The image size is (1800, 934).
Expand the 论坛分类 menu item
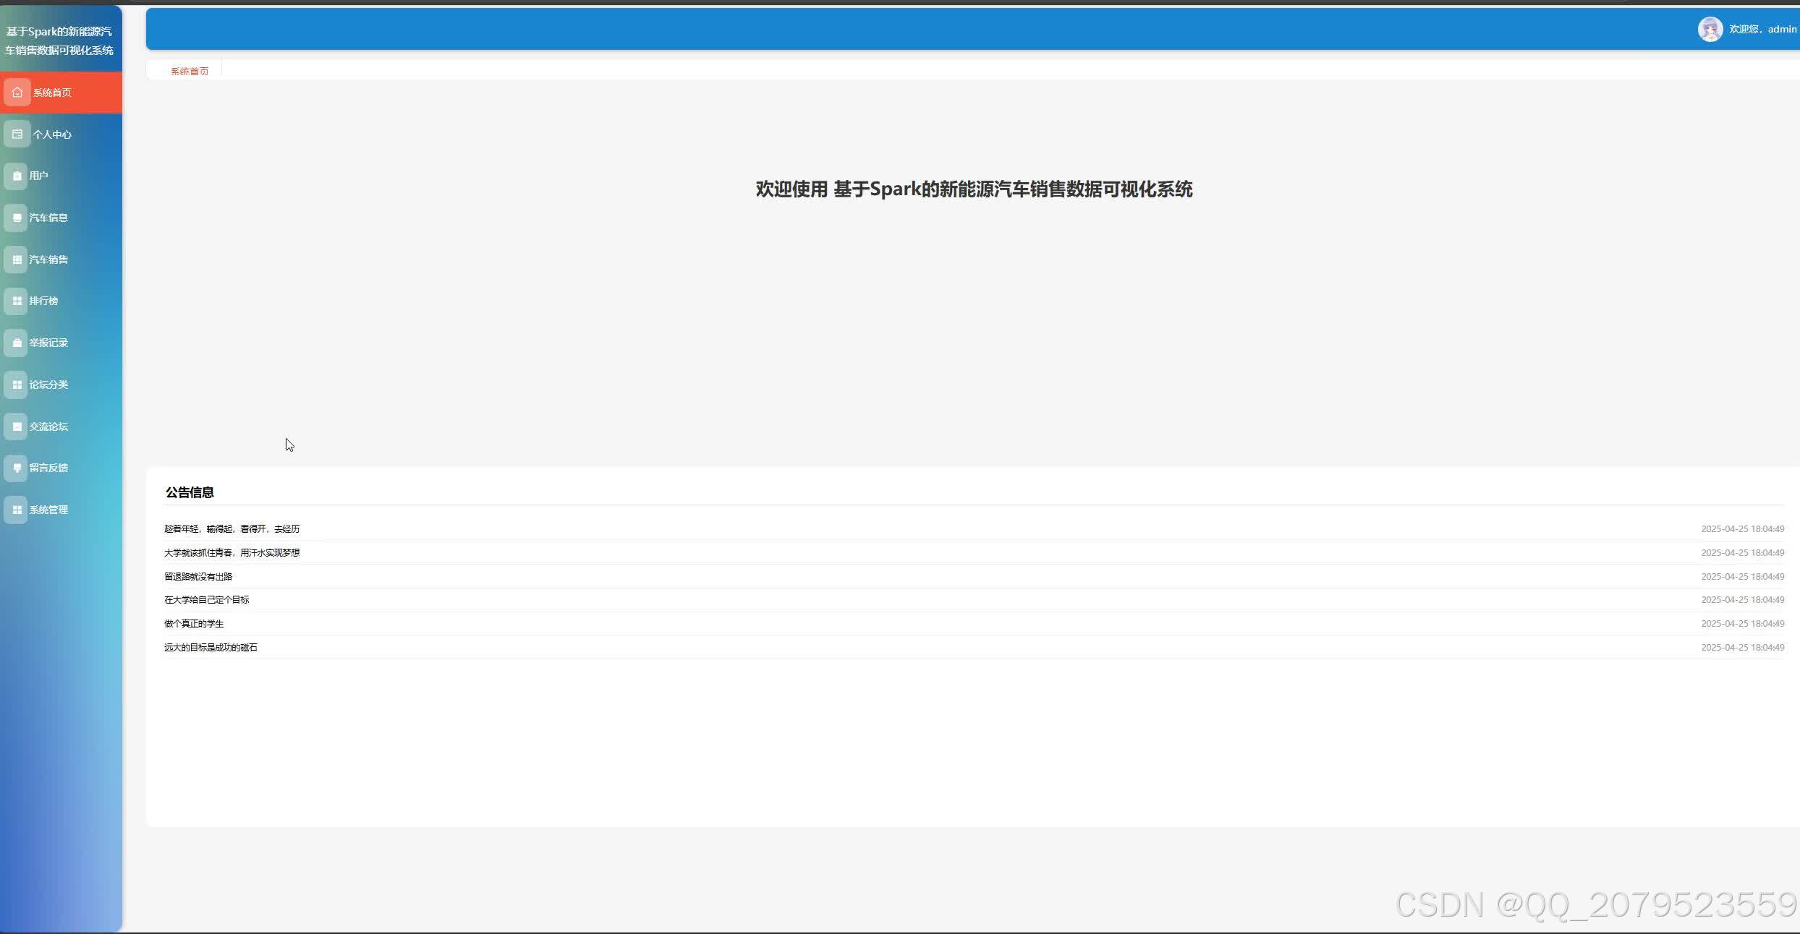(x=48, y=385)
